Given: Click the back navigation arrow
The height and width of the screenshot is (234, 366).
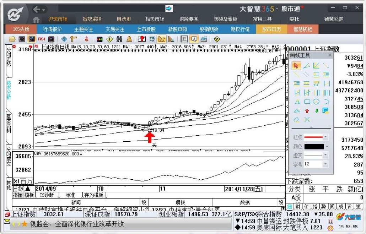Looking at the screenshot, I should [36, 9].
